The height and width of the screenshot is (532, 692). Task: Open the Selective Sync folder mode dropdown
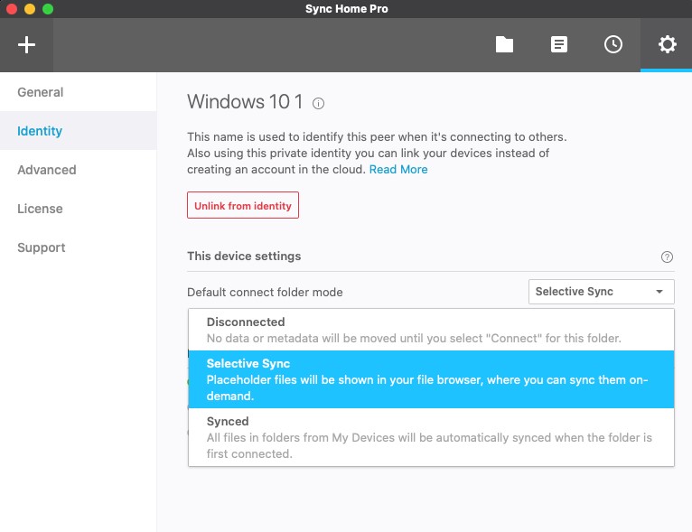pos(601,292)
